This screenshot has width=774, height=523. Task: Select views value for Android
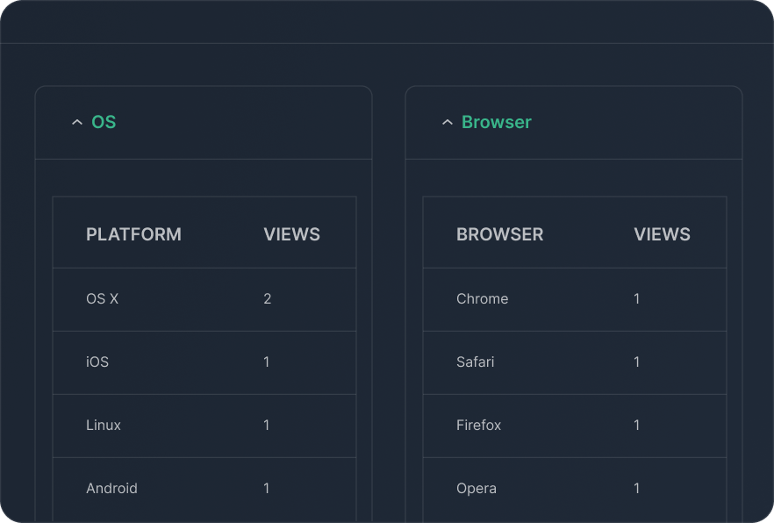pos(267,488)
